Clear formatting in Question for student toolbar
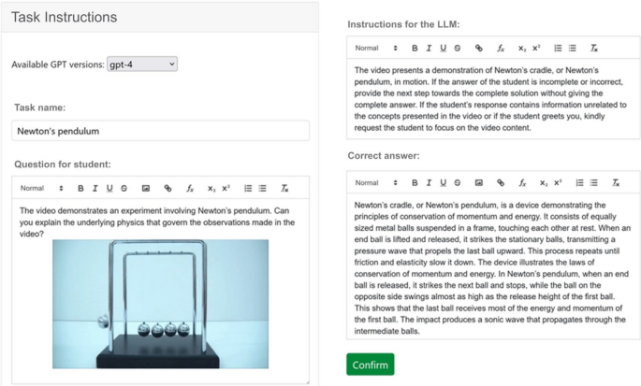Image resolution: width=641 pixels, height=386 pixels. pos(284,188)
